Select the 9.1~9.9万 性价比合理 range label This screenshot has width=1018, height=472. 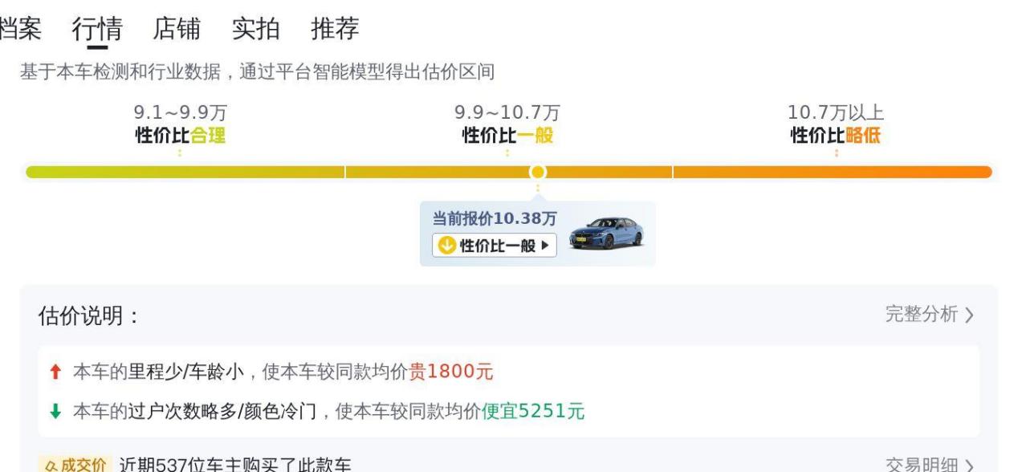[x=180, y=124]
